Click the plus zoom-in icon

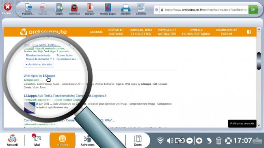(199, 141)
